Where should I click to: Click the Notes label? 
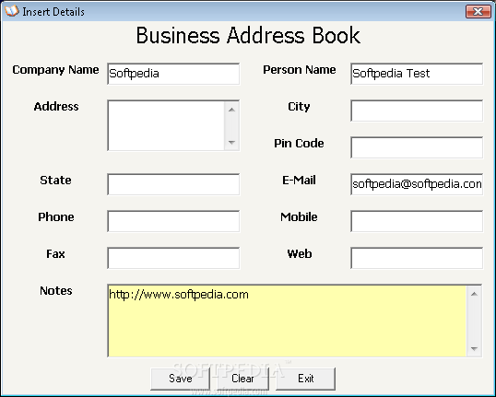(x=56, y=291)
